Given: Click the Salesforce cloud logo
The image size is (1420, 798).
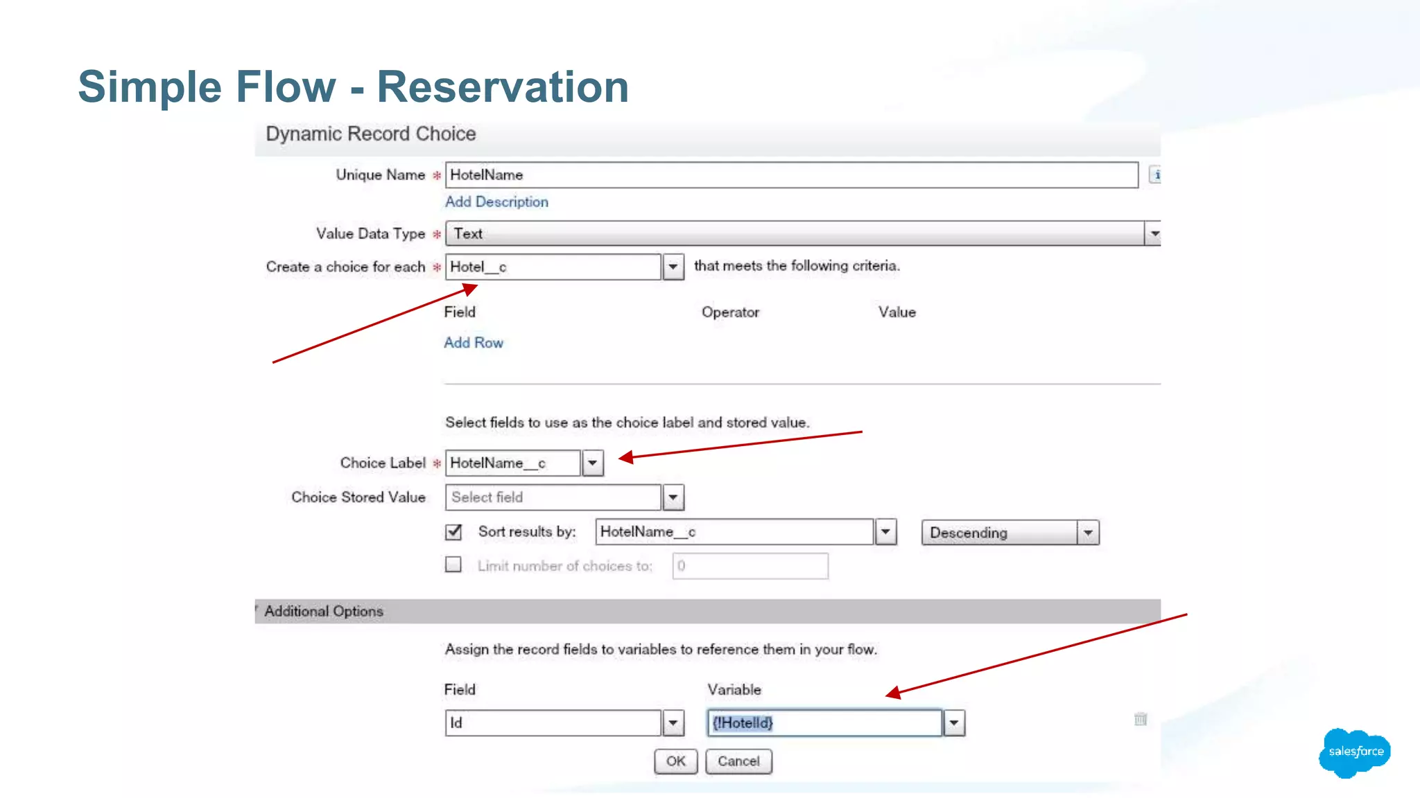Looking at the screenshot, I should click(x=1356, y=752).
